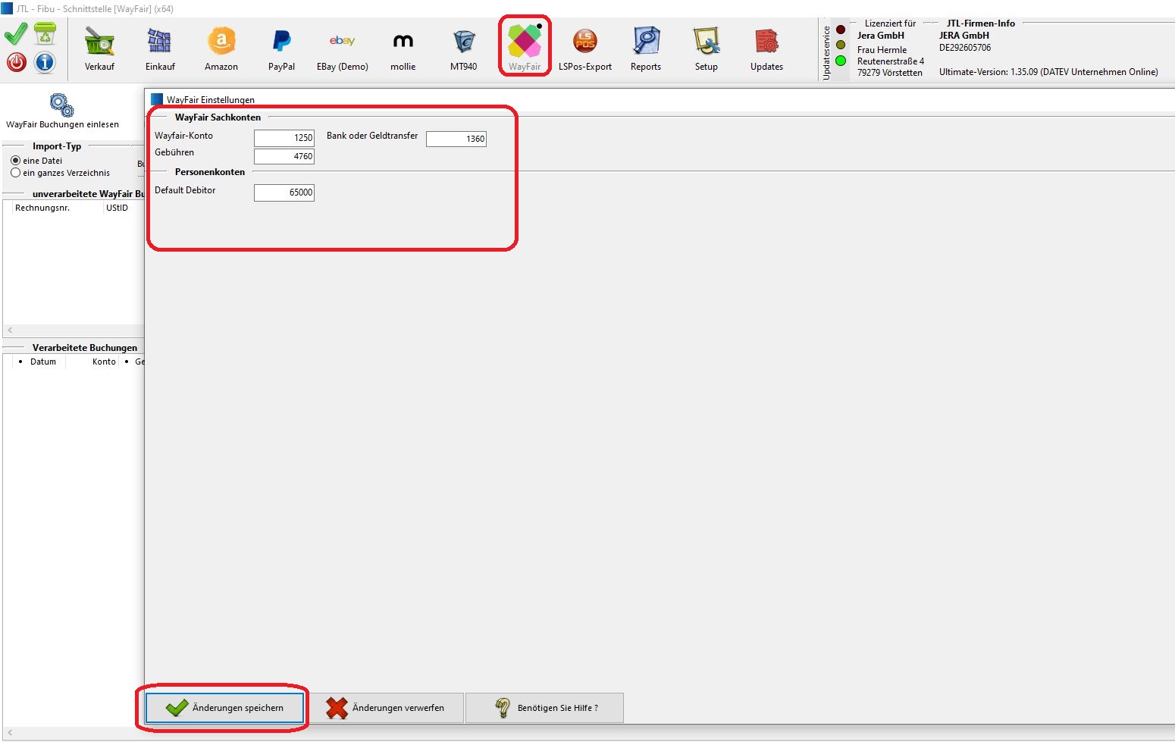Focus the Default Debitor field
The width and height of the screenshot is (1175, 742).
(284, 193)
